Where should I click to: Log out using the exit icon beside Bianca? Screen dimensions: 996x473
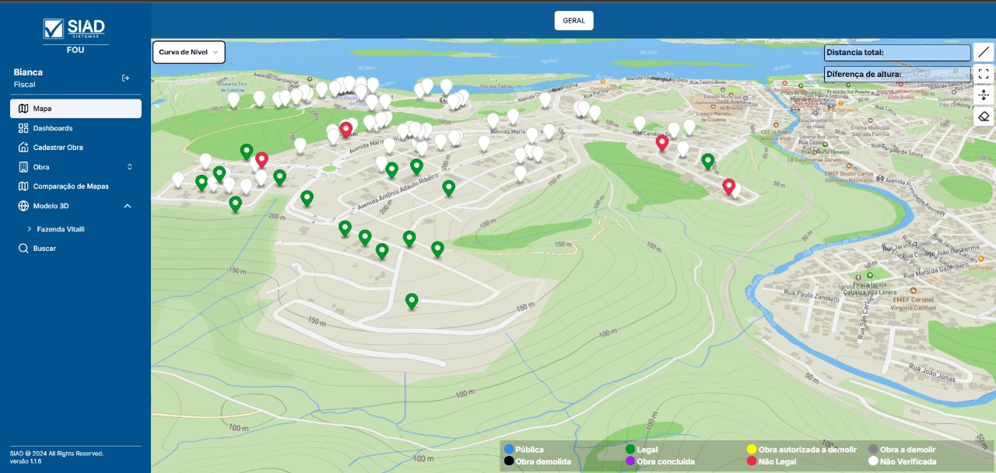(126, 78)
